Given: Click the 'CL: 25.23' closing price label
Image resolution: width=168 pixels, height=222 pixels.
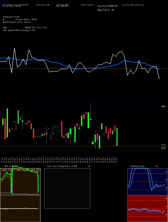Looking at the screenshot, I should tap(61, 6).
